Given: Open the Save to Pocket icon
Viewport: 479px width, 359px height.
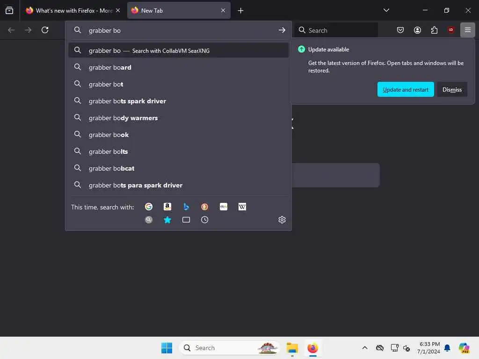Looking at the screenshot, I should [x=400, y=30].
